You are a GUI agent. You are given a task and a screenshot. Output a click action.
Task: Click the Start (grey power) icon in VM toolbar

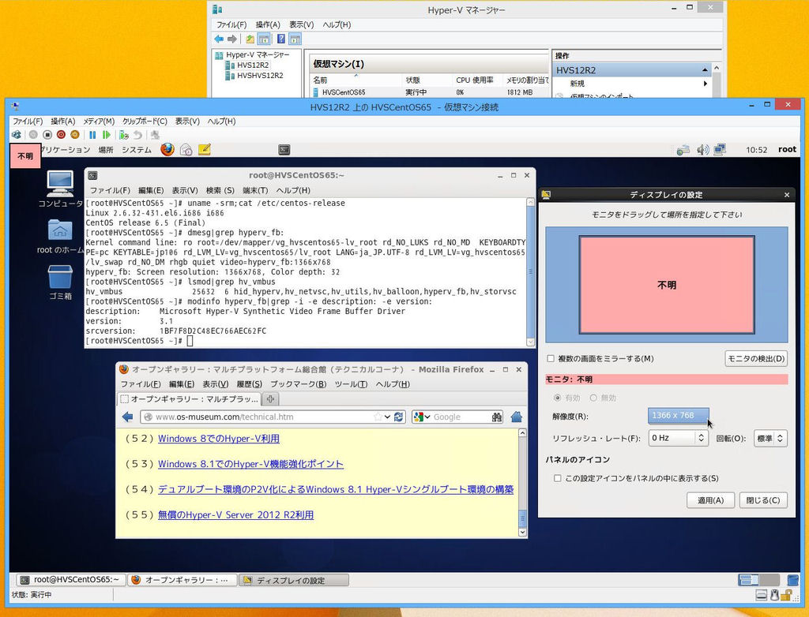point(33,135)
